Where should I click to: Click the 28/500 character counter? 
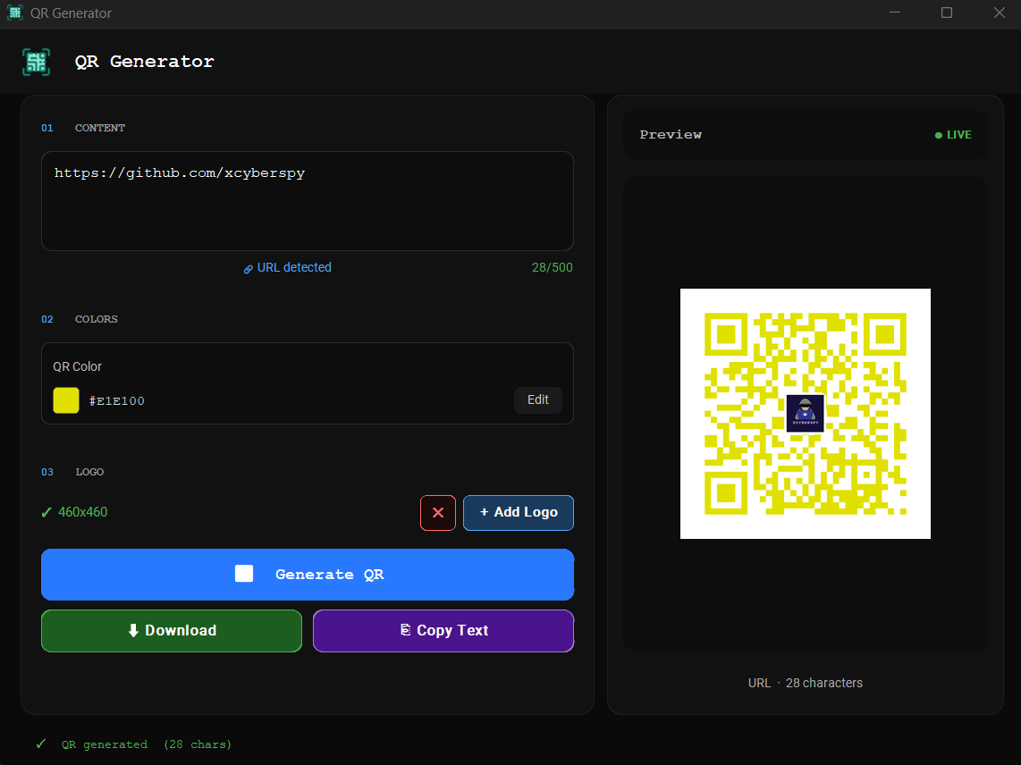point(553,267)
